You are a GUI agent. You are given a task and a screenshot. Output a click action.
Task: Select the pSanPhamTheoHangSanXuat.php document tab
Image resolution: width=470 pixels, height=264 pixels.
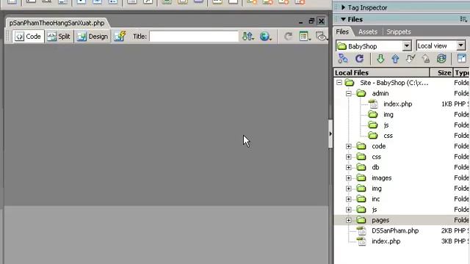click(x=57, y=23)
